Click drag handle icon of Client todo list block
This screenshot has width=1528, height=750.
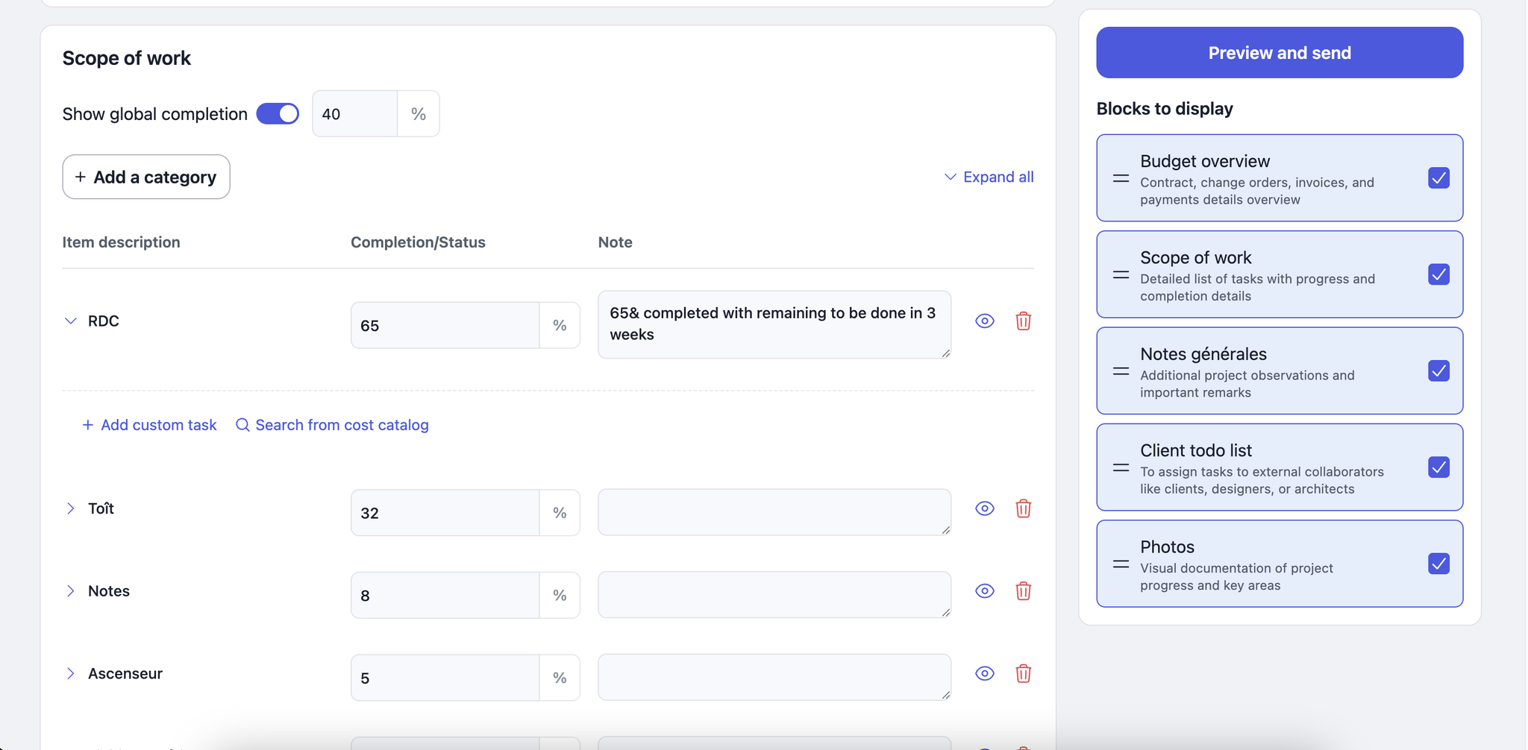click(1121, 467)
